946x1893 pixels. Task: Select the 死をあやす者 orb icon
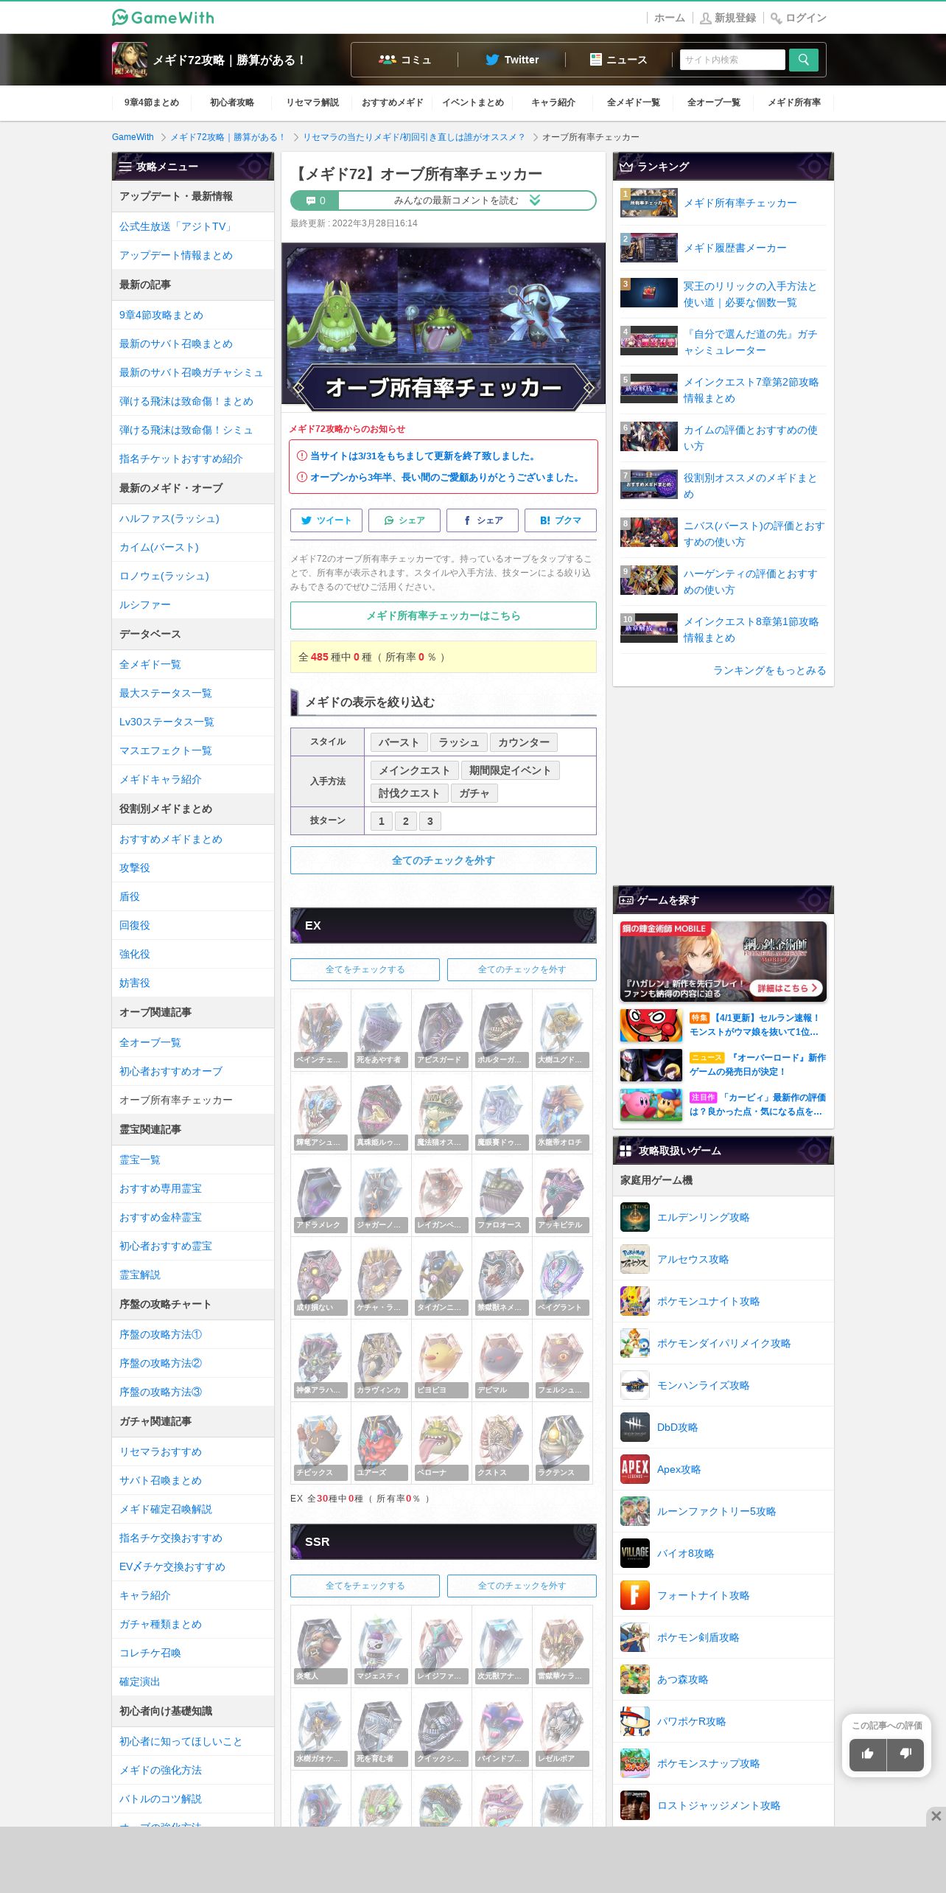click(381, 1030)
